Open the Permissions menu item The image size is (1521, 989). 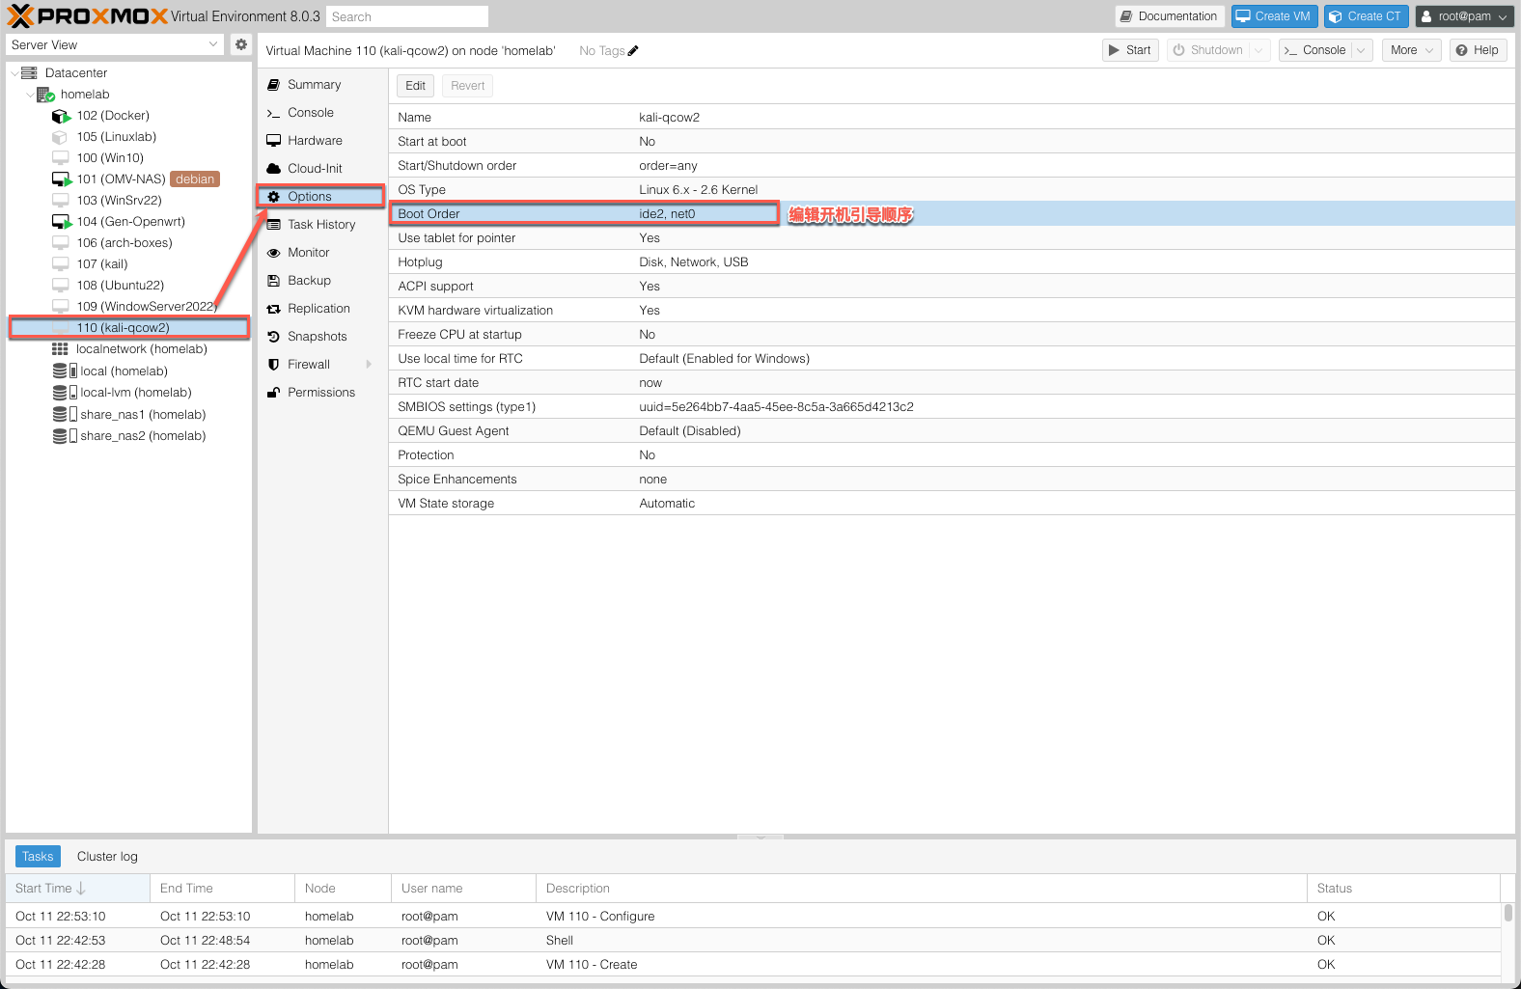[321, 393]
